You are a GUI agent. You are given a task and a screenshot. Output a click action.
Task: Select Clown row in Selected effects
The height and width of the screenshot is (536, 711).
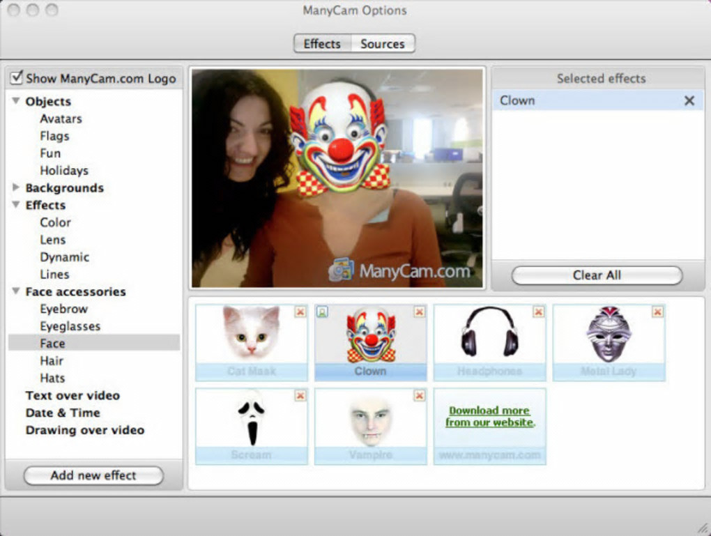(597, 100)
